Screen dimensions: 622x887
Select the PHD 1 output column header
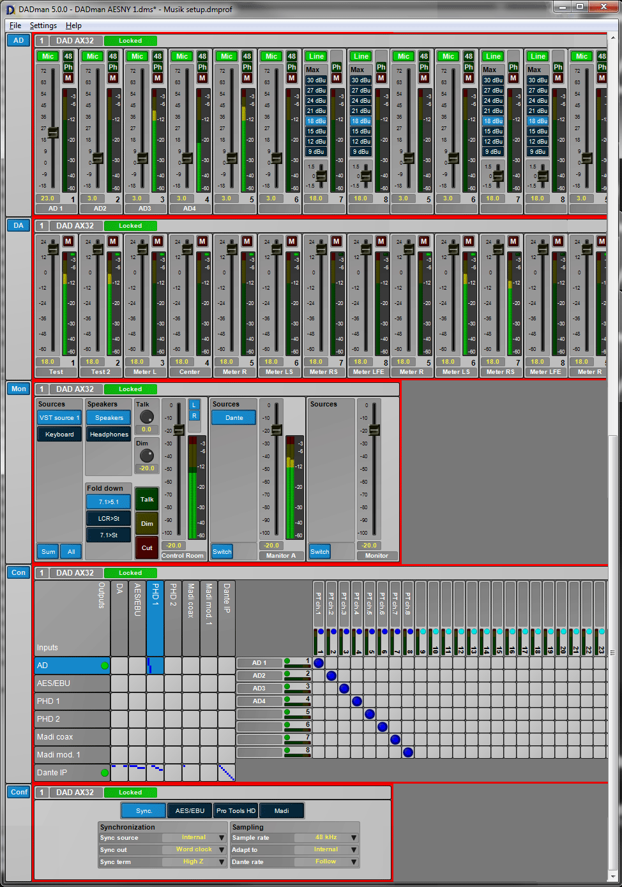tap(155, 617)
